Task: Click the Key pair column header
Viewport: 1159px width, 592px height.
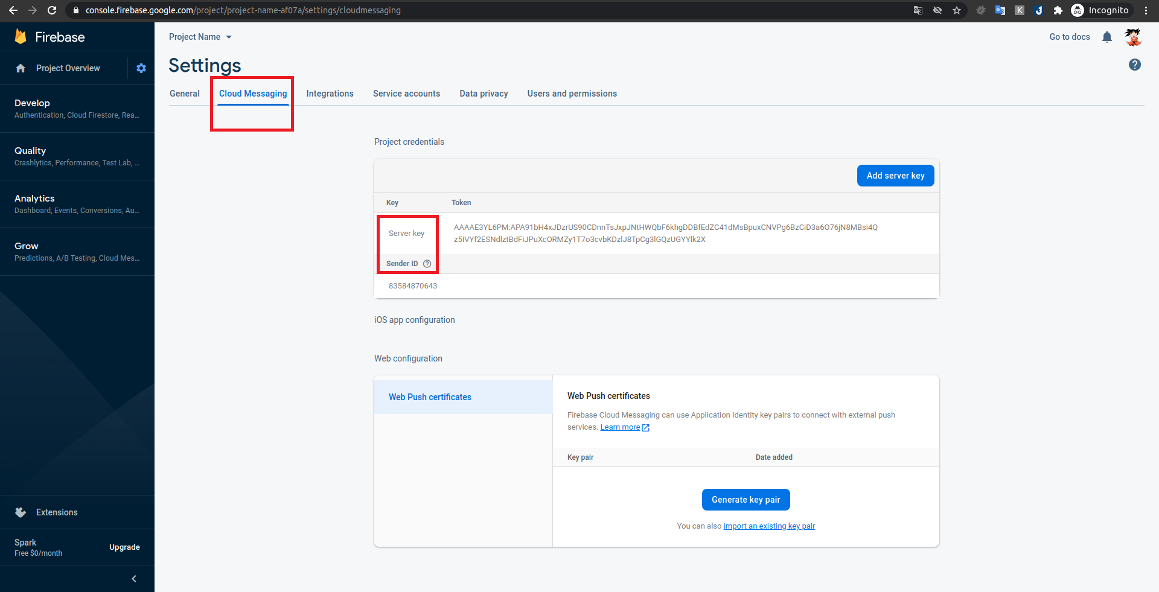Action: (x=580, y=457)
